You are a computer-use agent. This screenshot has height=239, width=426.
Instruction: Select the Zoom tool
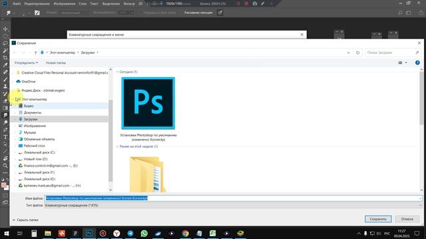point(5,165)
